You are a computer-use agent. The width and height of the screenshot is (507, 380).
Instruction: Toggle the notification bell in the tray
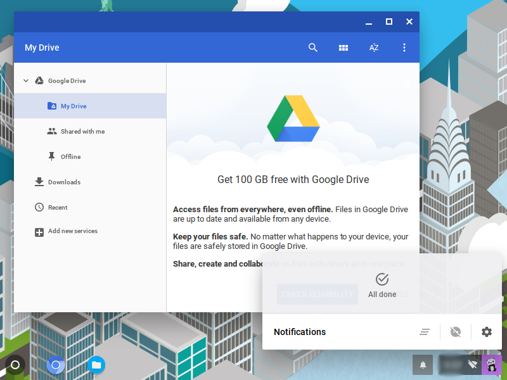(423, 365)
